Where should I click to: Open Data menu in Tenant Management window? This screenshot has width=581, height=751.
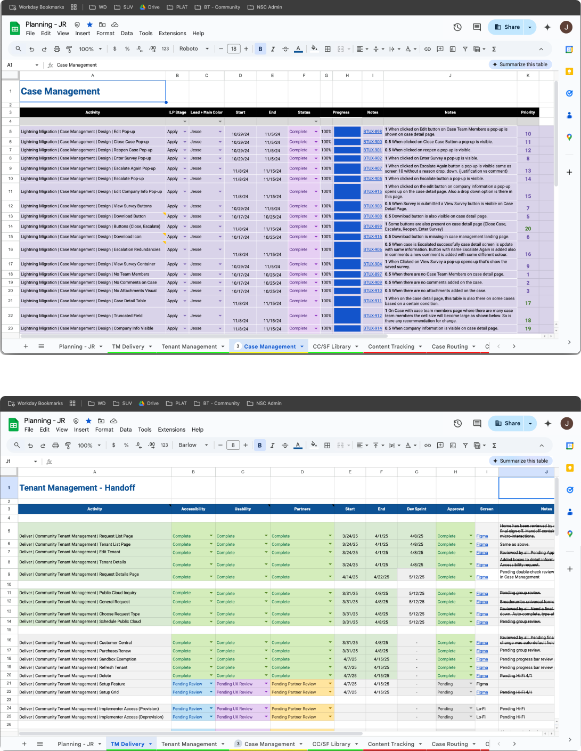126,430
